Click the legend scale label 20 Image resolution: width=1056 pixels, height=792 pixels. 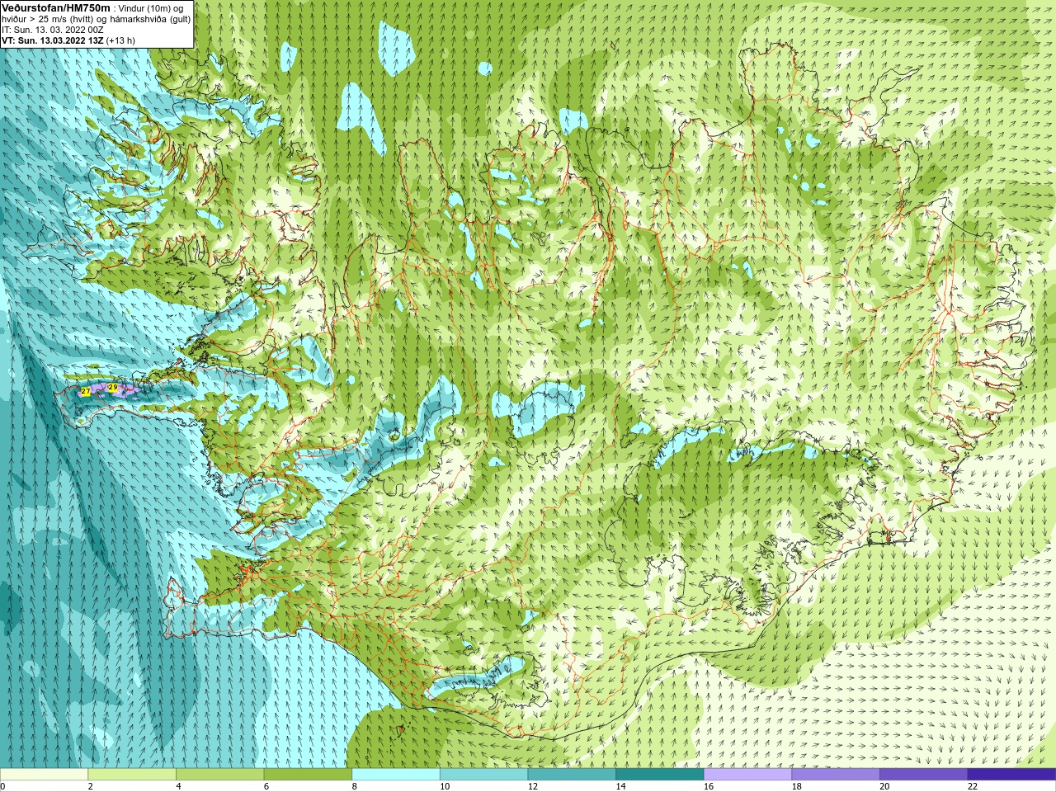[884, 786]
